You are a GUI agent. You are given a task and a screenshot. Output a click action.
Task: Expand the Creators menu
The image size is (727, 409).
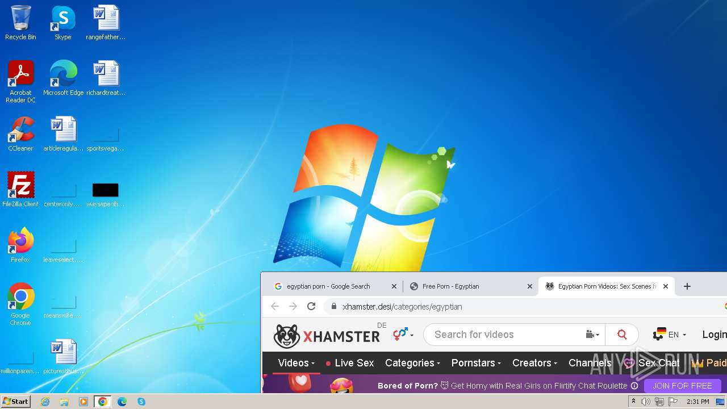pos(534,363)
